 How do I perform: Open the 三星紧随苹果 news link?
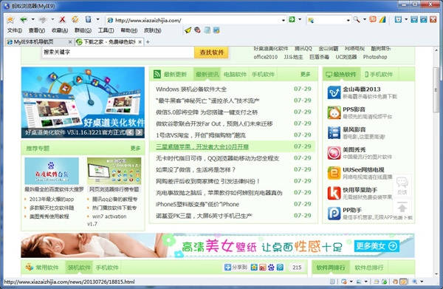(x=202, y=147)
